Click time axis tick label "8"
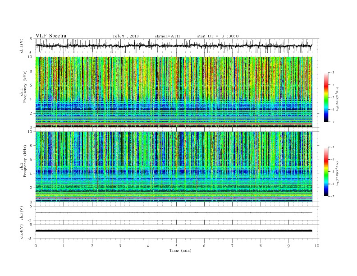The width and height of the screenshot is (357, 276). point(261,246)
